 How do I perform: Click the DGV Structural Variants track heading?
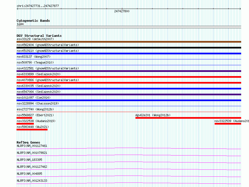[x=39, y=36]
